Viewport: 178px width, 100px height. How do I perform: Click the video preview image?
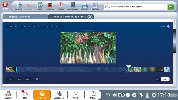88,48
